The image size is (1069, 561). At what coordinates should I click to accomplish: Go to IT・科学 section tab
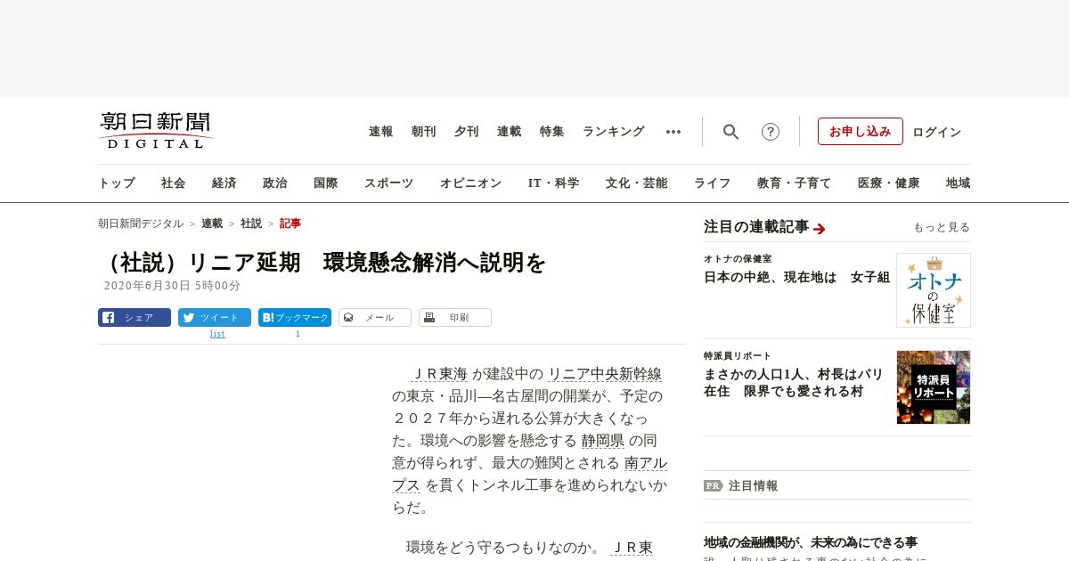point(554,183)
